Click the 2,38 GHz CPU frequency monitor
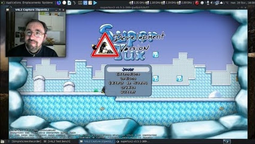Viewport: 255px width, 144px height. click(152, 3)
